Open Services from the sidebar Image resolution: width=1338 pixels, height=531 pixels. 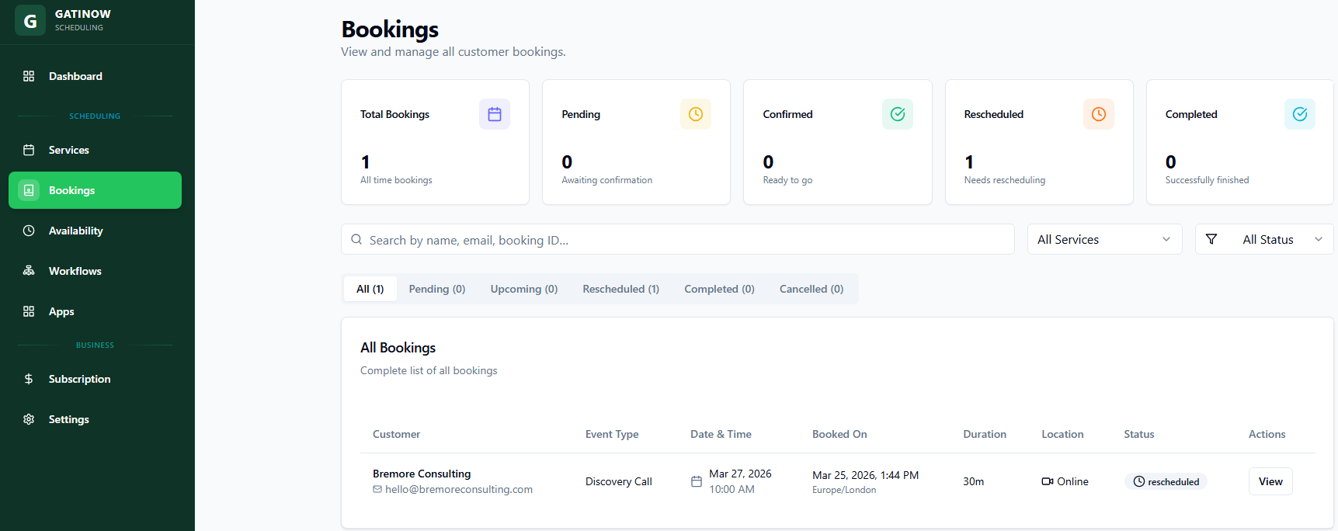tap(95, 150)
